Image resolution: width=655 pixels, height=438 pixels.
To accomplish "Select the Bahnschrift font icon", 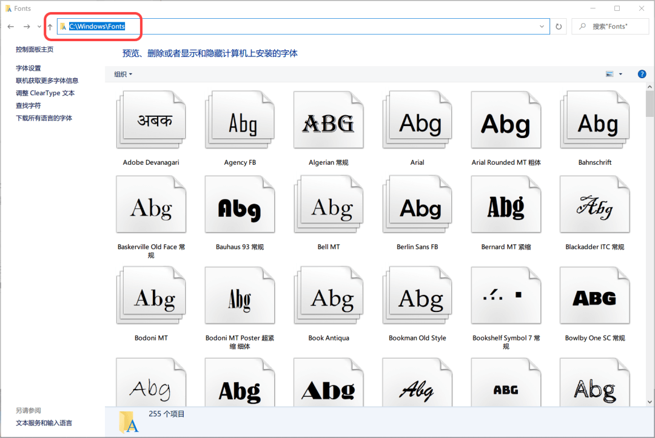I will coord(595,120).
